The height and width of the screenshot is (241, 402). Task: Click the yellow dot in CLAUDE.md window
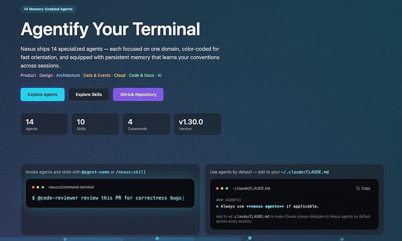point(222,188)
